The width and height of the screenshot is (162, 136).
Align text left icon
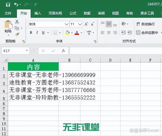[103, 33]
